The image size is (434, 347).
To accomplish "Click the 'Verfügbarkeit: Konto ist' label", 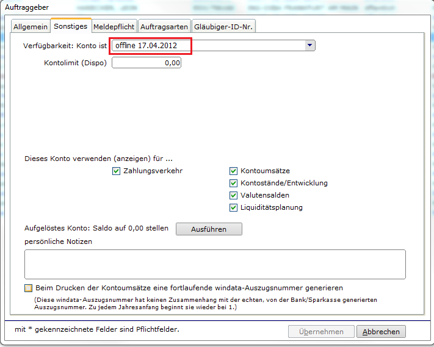I will [65, 46].
